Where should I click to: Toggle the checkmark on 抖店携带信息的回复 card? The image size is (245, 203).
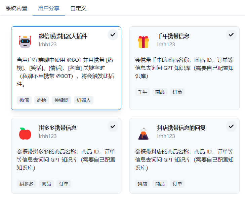tap(231, 126)
